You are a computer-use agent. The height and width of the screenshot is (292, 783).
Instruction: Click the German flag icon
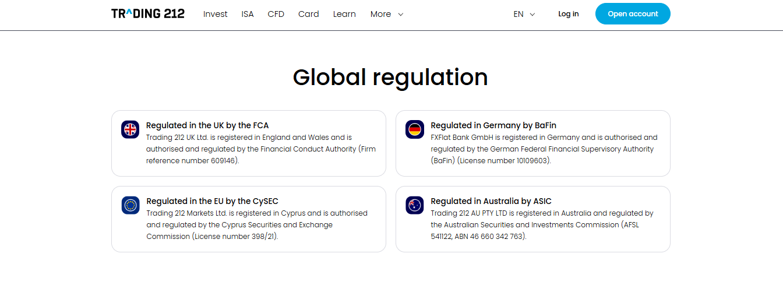click(x=414, y=129)
